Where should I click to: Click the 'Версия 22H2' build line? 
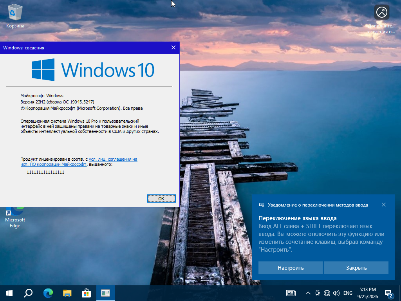click(x=57, y=102)
